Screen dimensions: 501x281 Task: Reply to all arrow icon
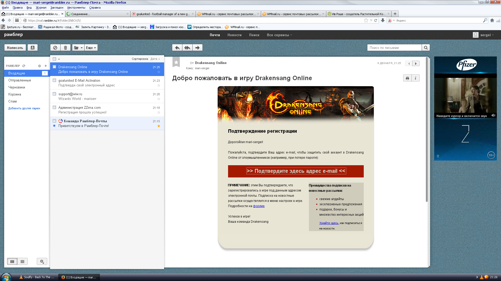(x=187, y=48)
